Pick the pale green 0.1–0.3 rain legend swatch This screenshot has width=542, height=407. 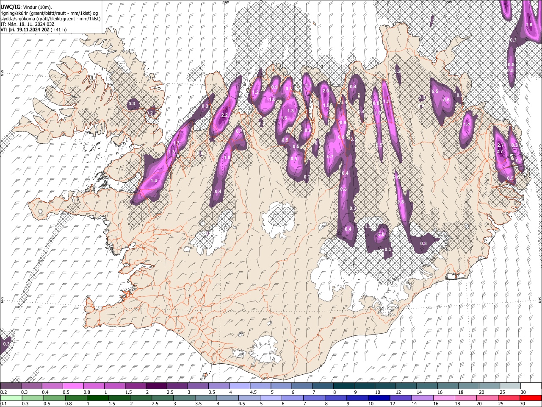tap(11, 398)
